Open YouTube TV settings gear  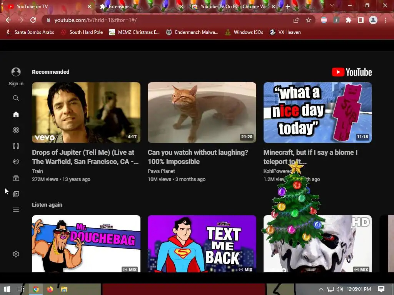coord(16,254)
